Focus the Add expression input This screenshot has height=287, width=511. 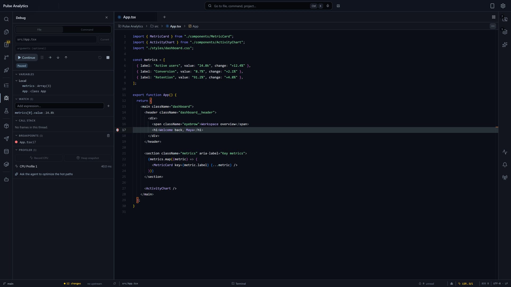(59, 106)
